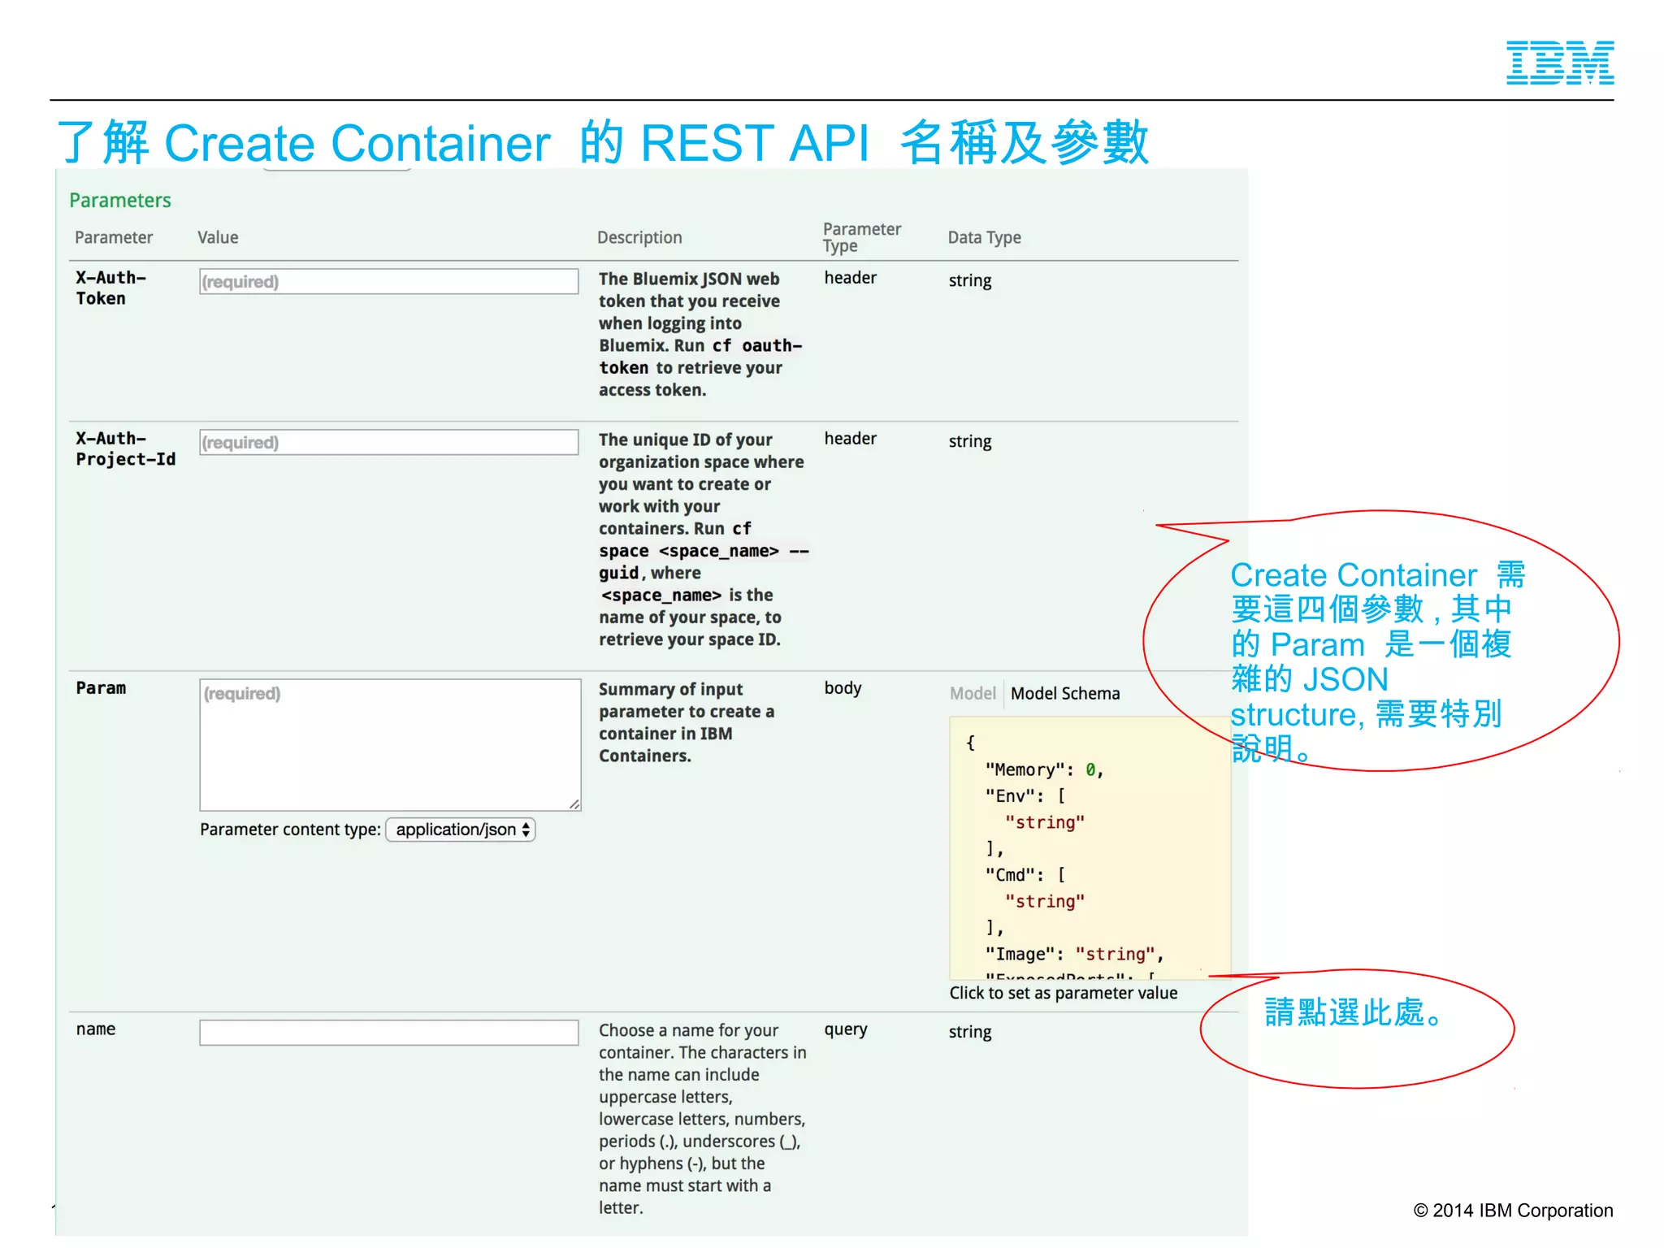
Task: Click the Parameters section heading
Action: 120,201
